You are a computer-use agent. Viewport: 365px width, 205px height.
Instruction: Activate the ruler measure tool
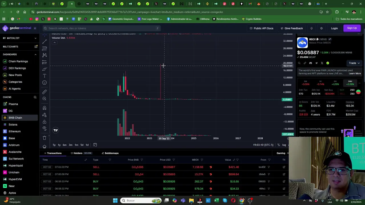pyautogui.click(x=44, y=92)
